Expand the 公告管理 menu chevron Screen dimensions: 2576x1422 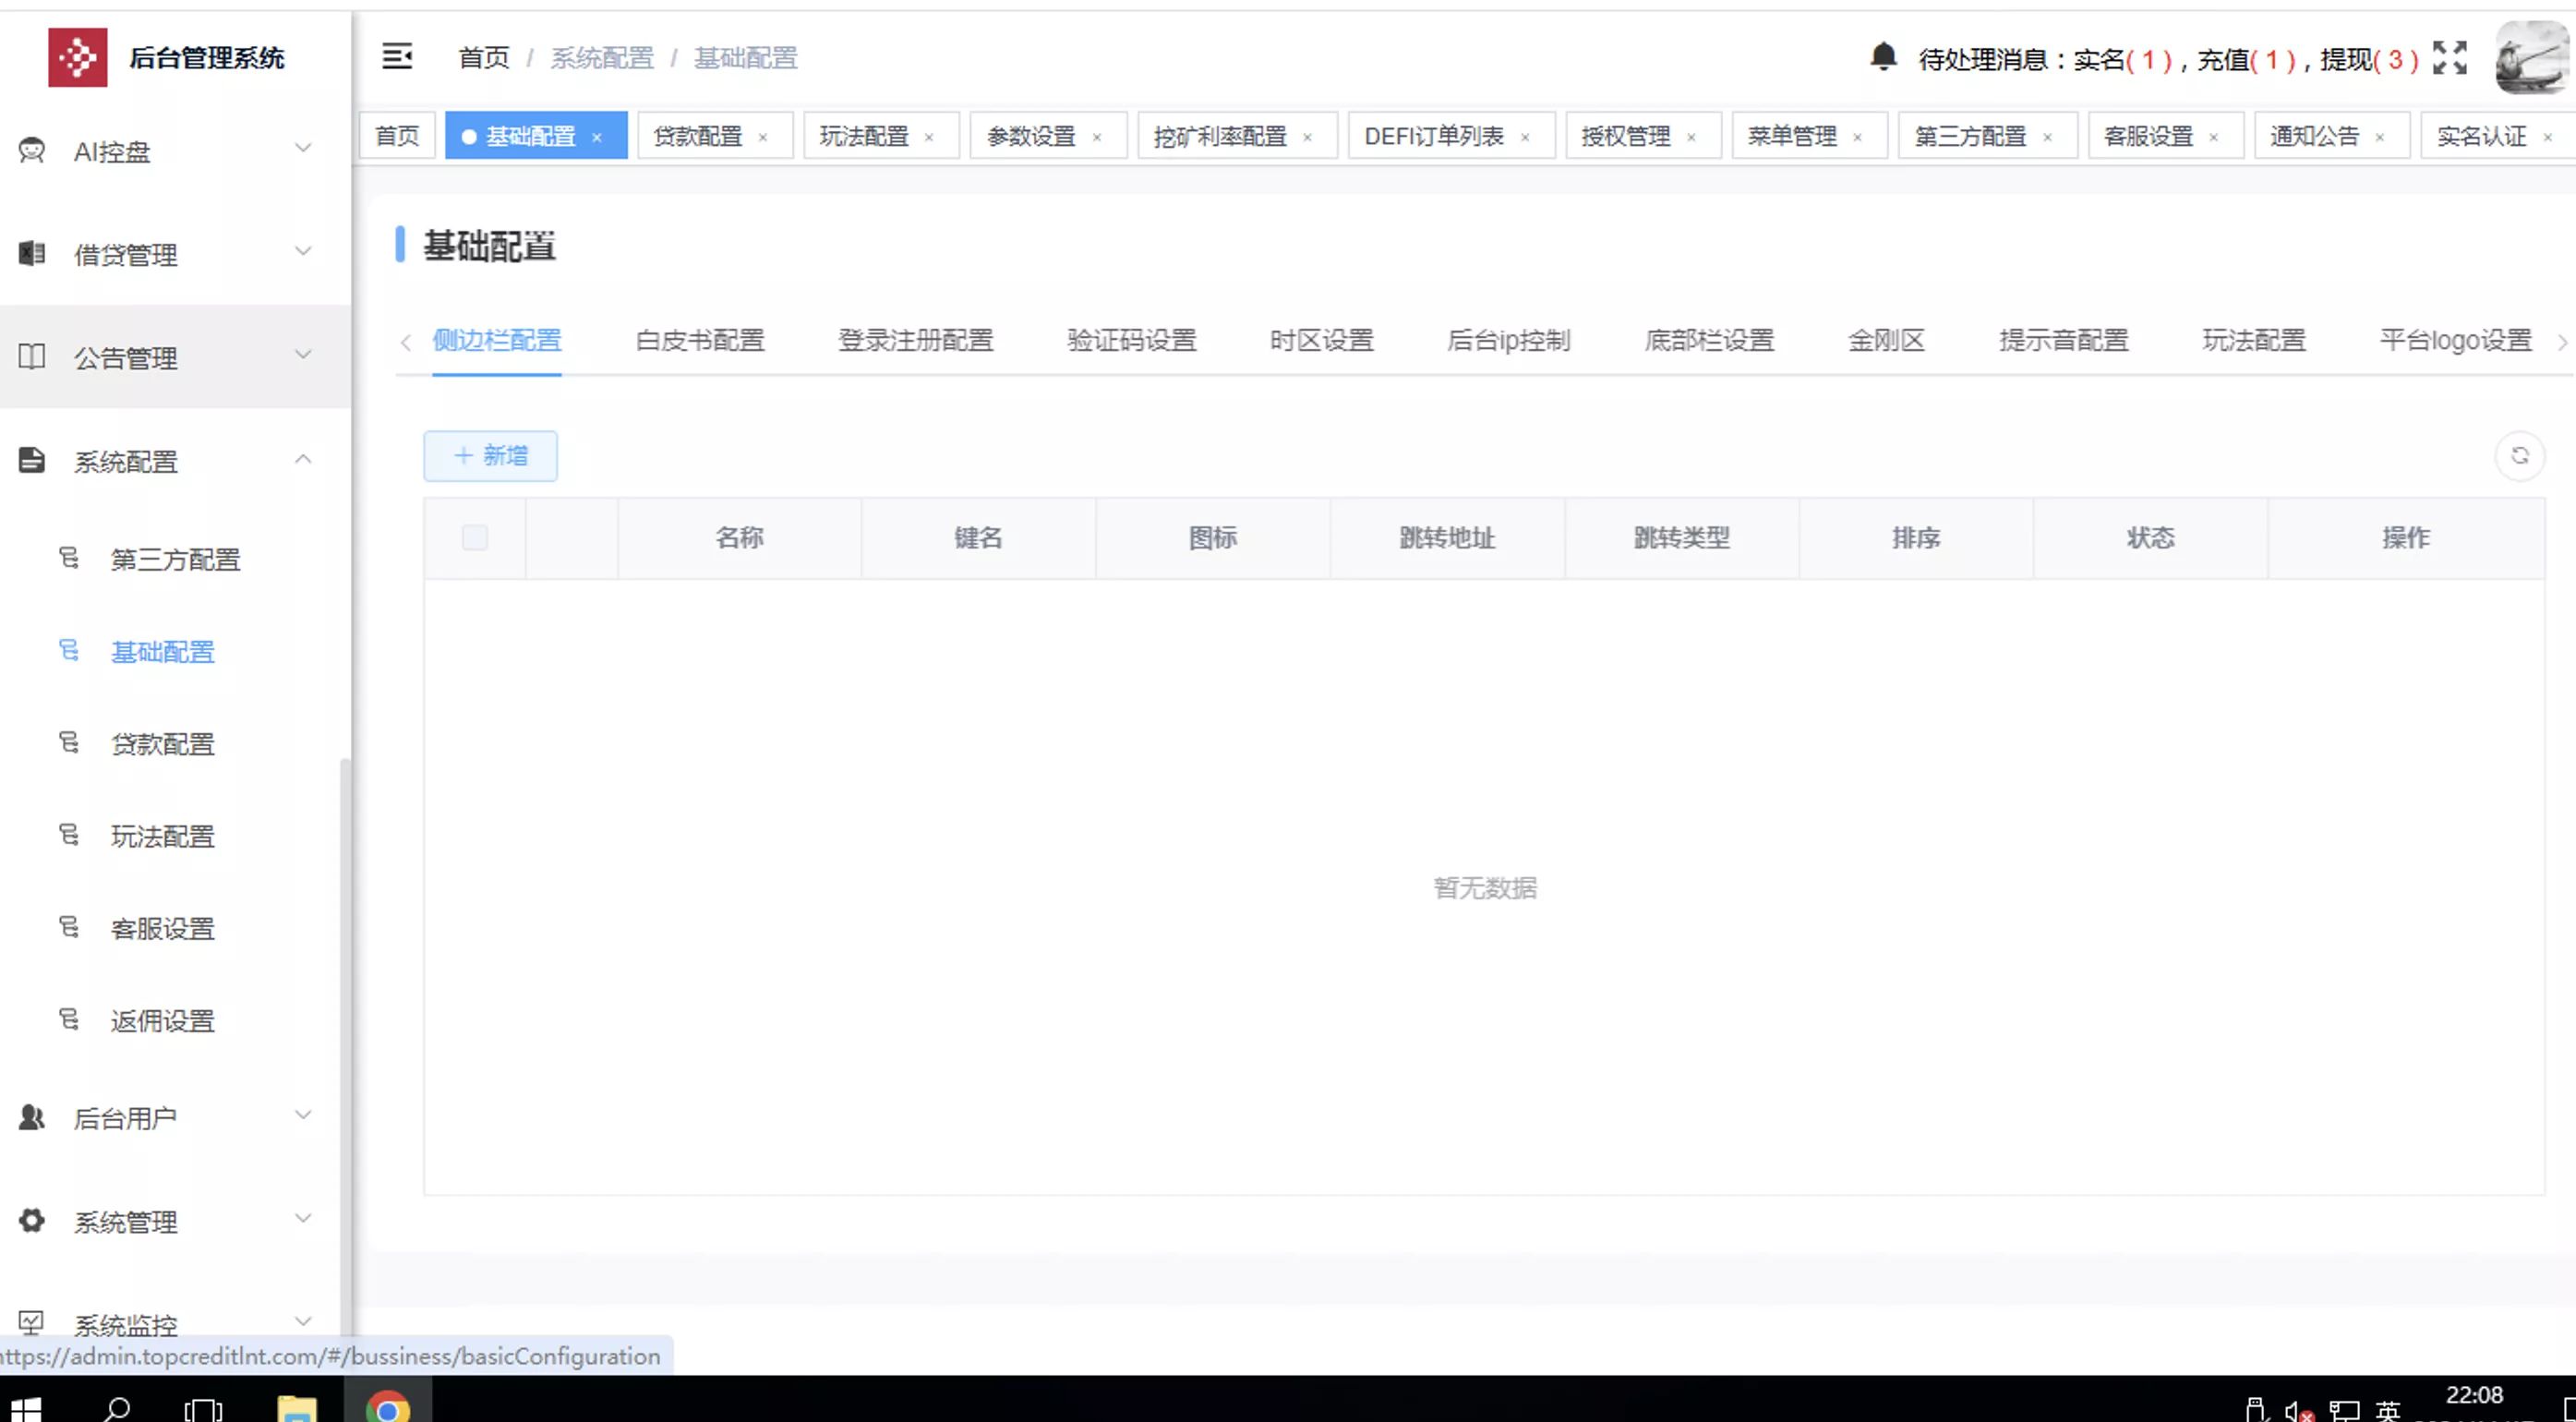(x=303, y=355)
